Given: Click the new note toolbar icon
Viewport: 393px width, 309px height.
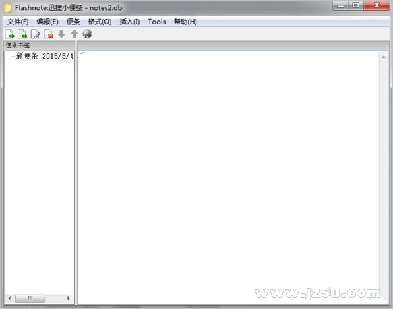Looking at the screenshot, I should tap(9, 34).
